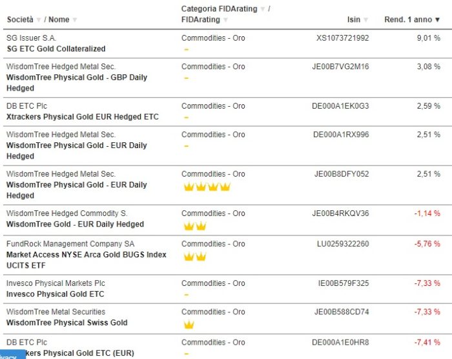Click the Rend. 1 anno column header
Image resolution: width=452 pixels, height=359 pixels.
pos(407,20)
